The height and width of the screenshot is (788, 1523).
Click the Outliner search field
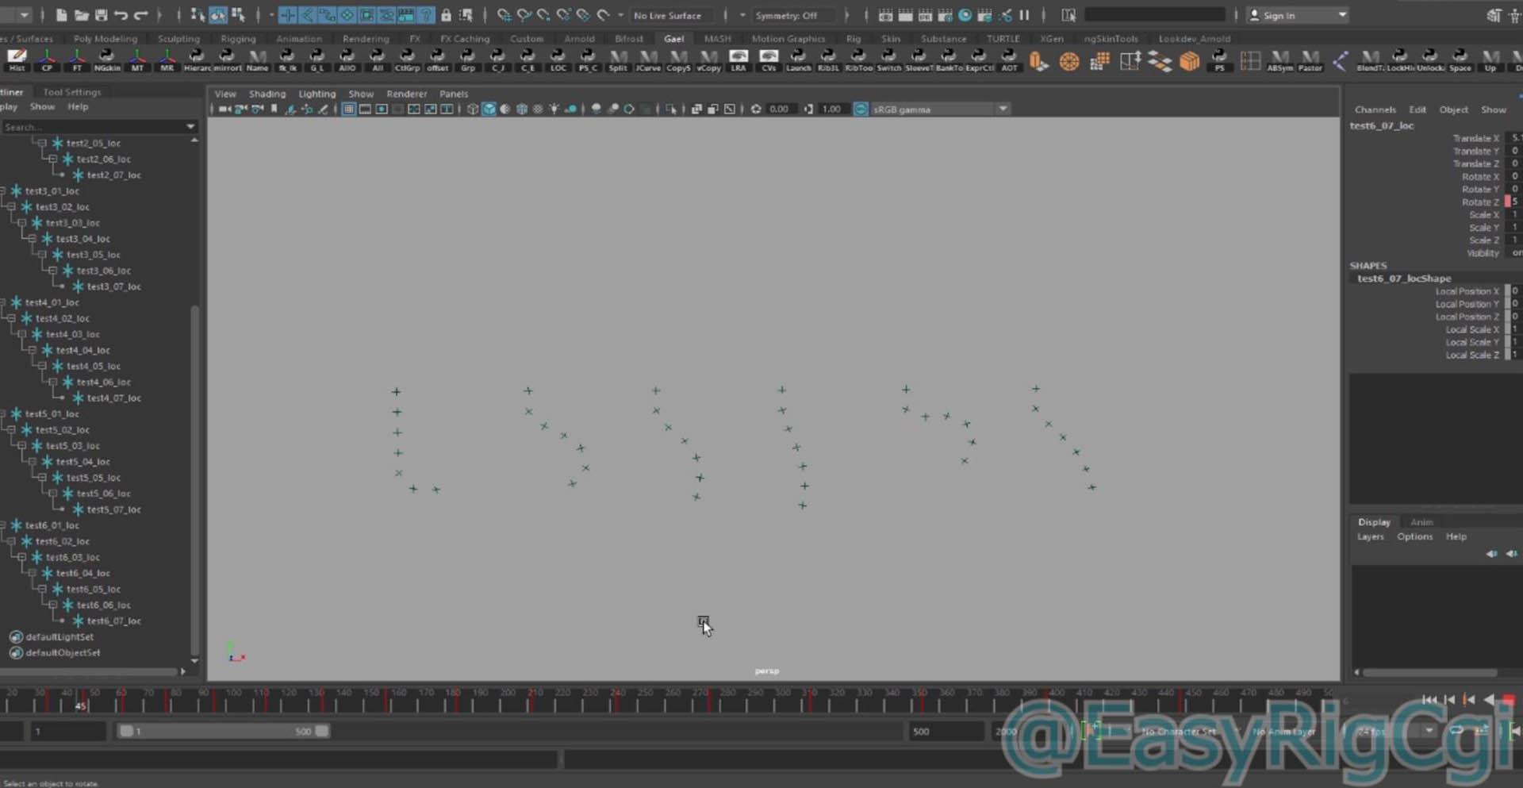94,127
